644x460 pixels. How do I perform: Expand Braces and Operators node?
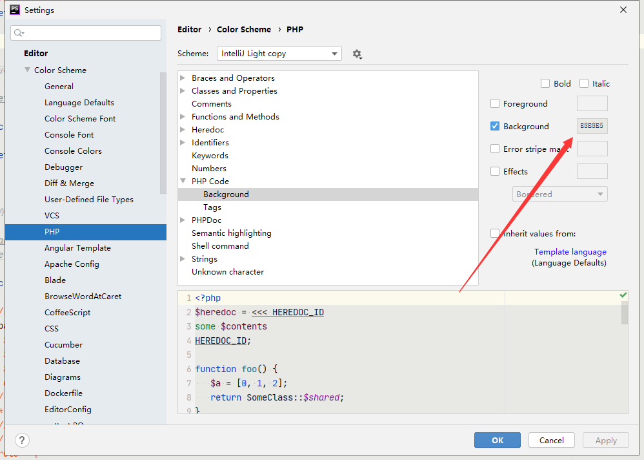click(183, 78)
